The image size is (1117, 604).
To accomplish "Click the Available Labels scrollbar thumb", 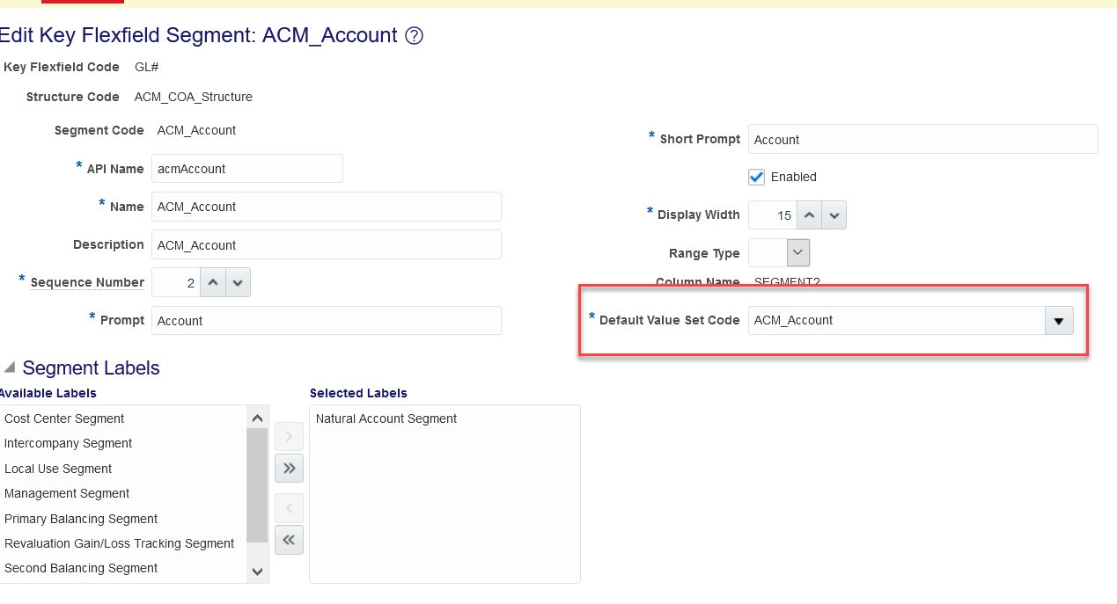I will [257, 485].
